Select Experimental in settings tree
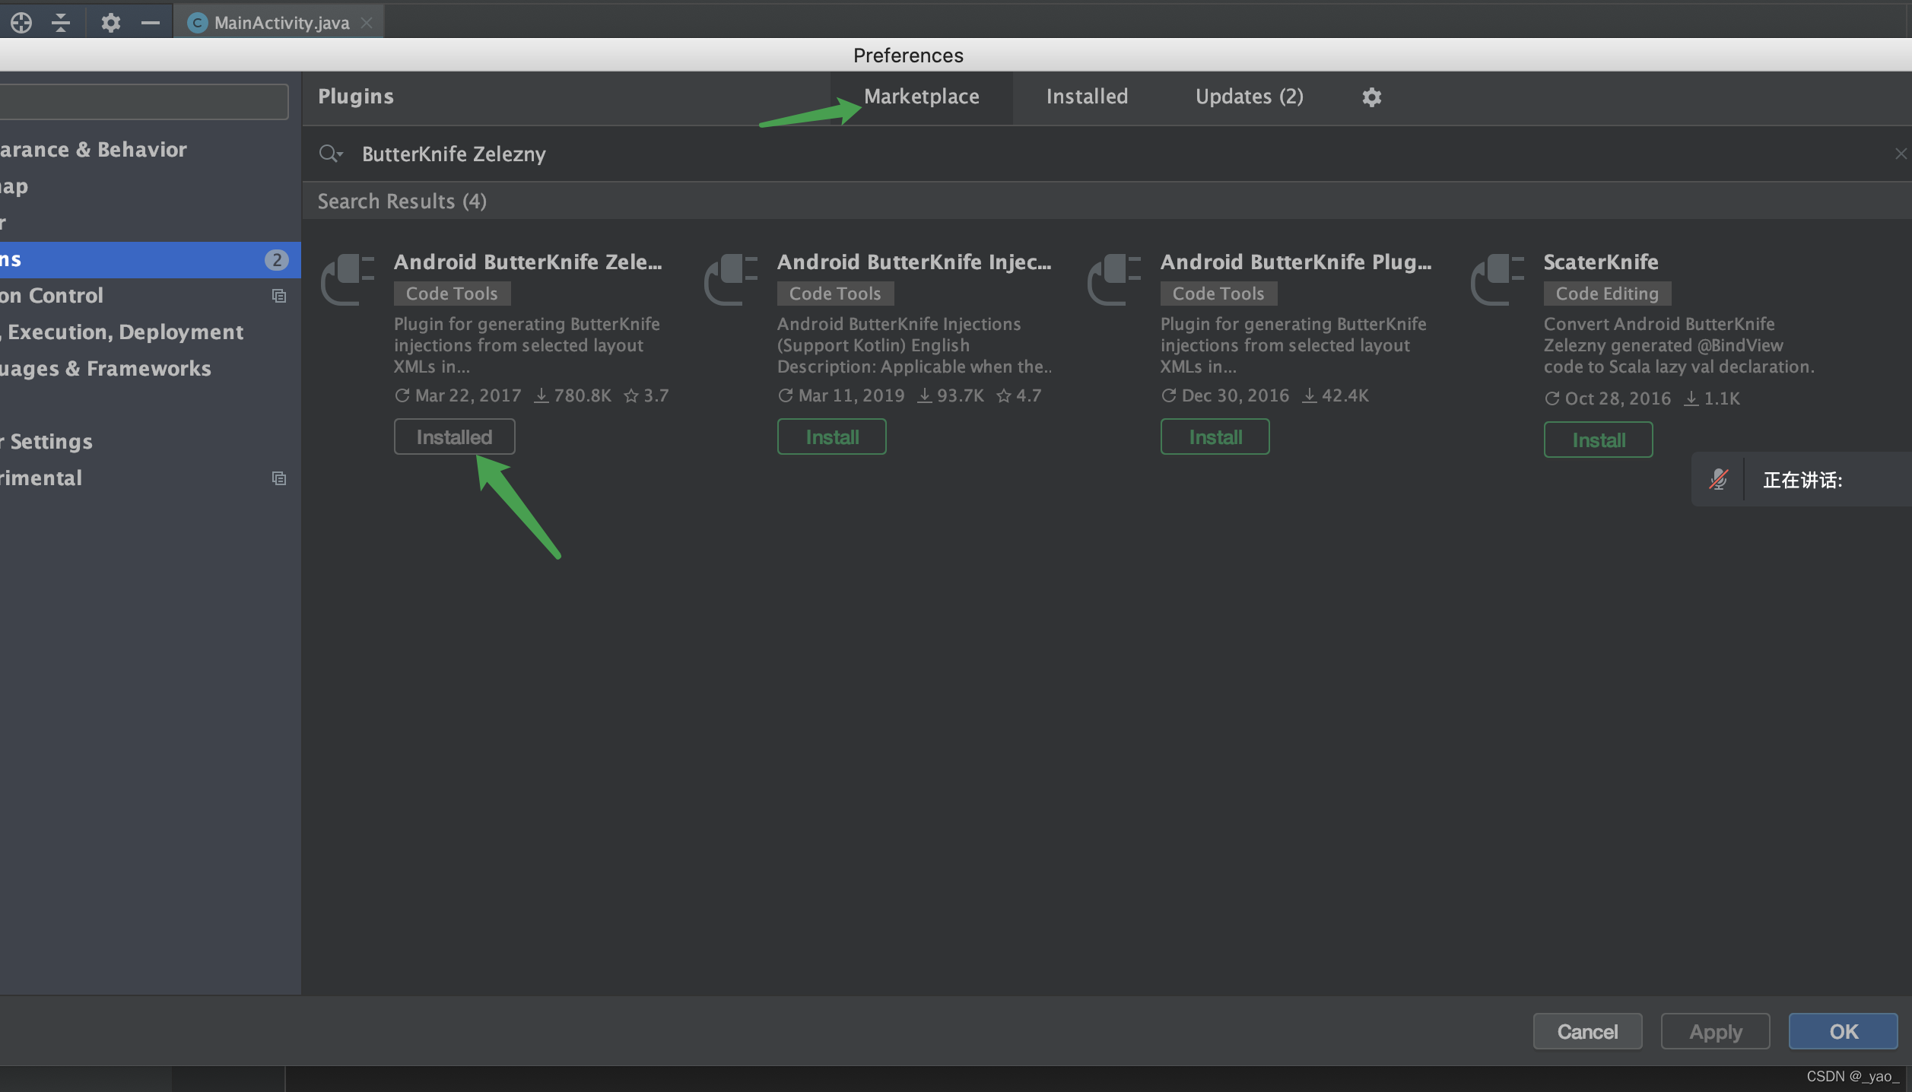The height and width of the screenshot is (1092, 1912). (151, 478)
